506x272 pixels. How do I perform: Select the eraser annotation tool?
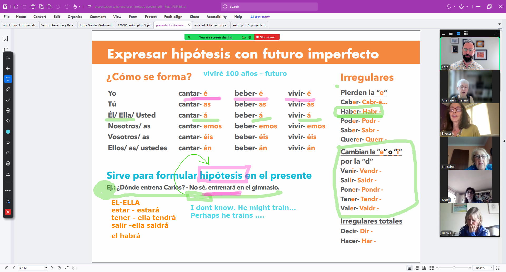pyautogui.click(x=8, y=121)
